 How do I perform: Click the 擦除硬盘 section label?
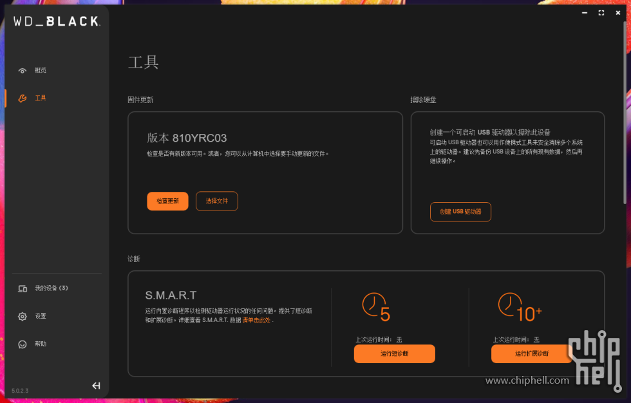pos(423,100)
